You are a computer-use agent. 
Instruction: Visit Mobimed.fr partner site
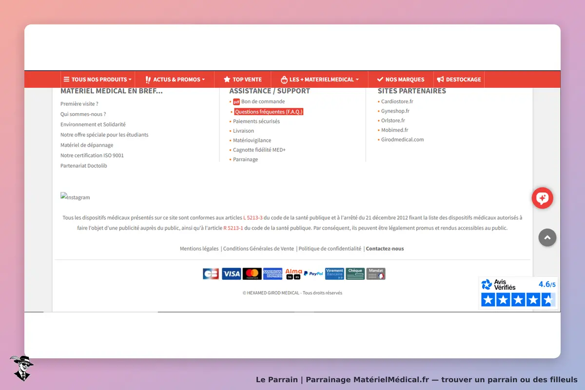(x=395, y=130)
